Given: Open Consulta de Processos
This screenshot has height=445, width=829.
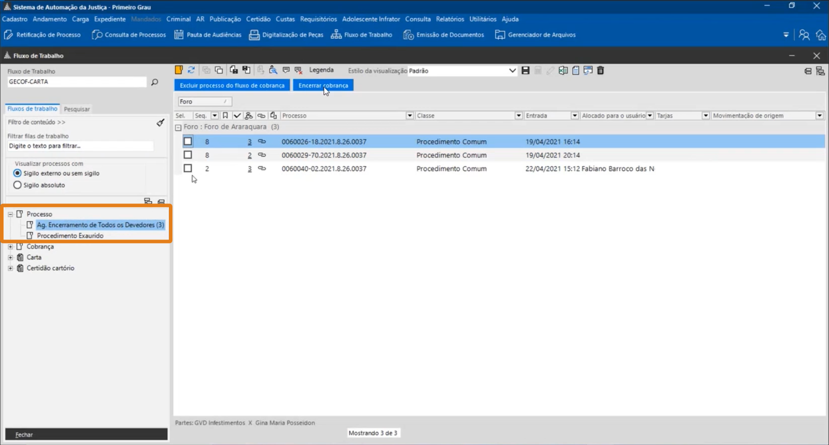Looking at the screenshot, I should (x=129, y=35).
